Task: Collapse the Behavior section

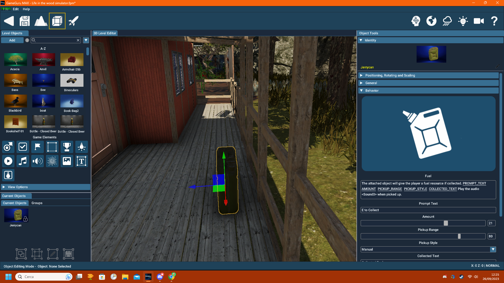Action: point(361,90)
